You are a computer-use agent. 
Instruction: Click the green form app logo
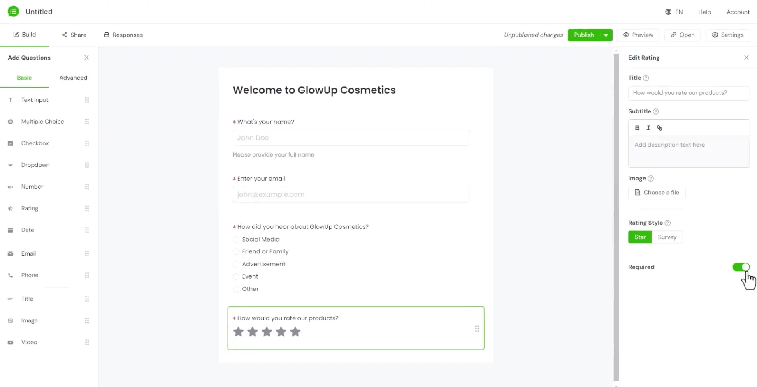click(13, 12)
